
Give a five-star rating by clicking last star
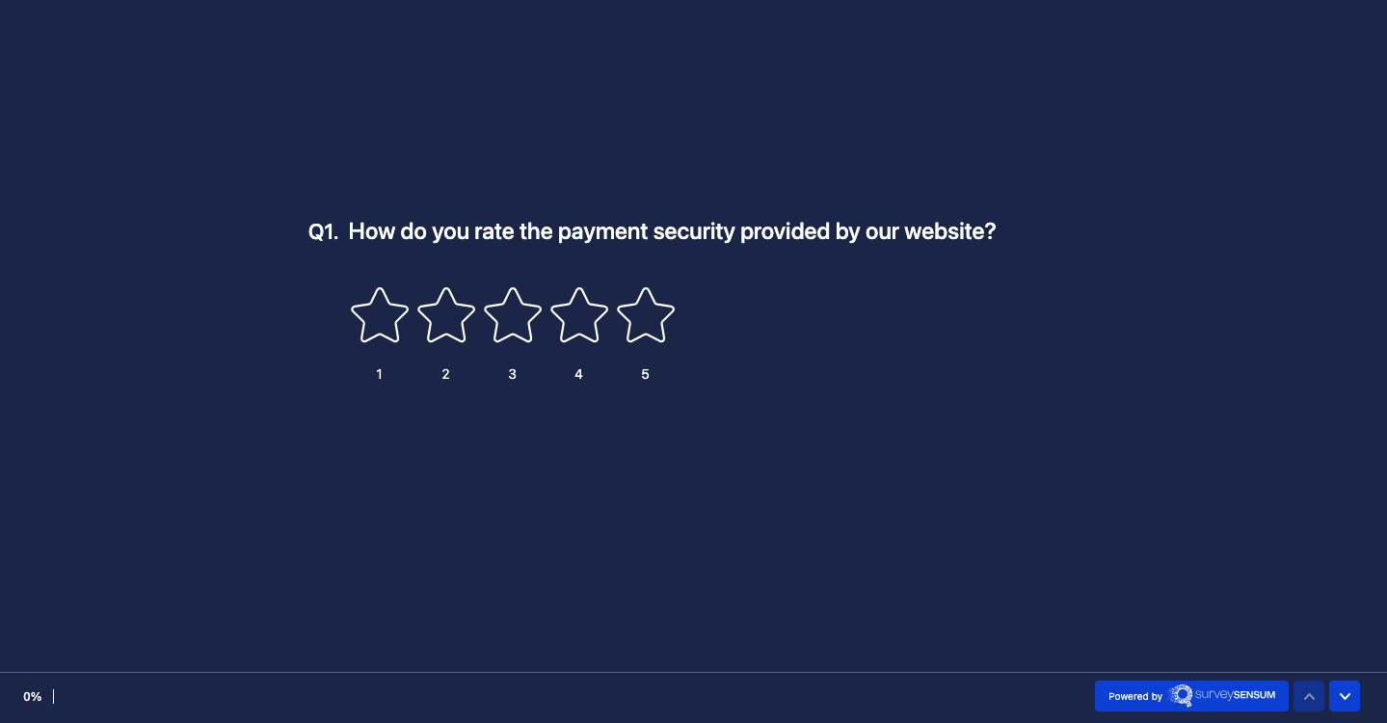click(x=645, y=315)
